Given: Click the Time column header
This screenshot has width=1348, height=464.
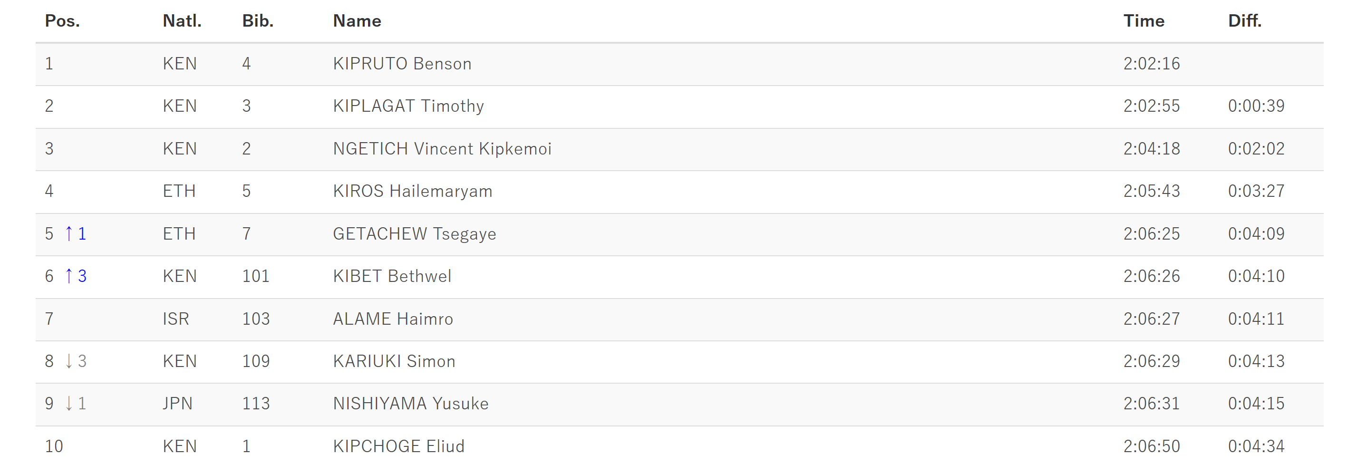Looking at the screenshot, I should pos(1144,21).
